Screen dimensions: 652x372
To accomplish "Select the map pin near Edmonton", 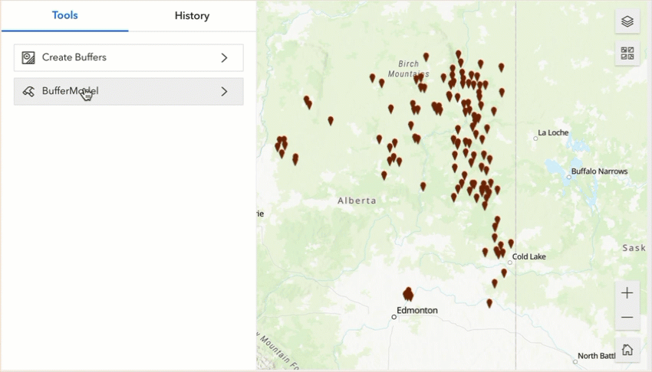I will (408, 294).
